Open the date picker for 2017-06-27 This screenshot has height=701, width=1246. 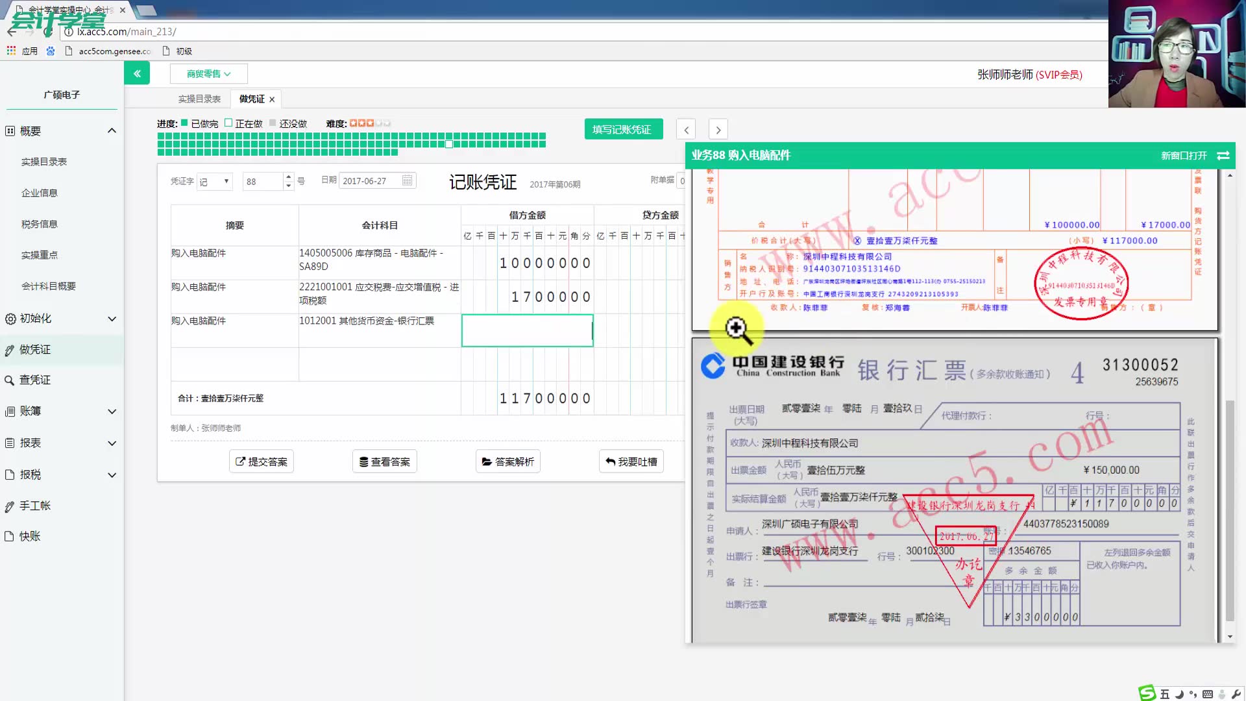point(406,180)
